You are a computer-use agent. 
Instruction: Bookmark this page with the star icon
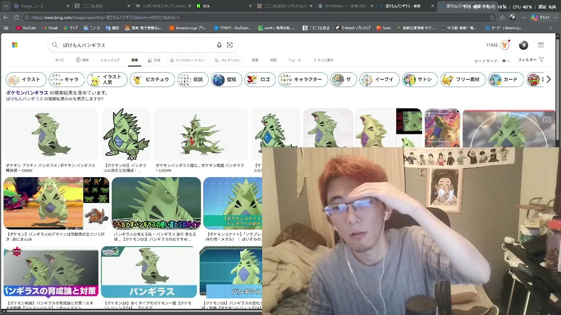coord(492,17)
